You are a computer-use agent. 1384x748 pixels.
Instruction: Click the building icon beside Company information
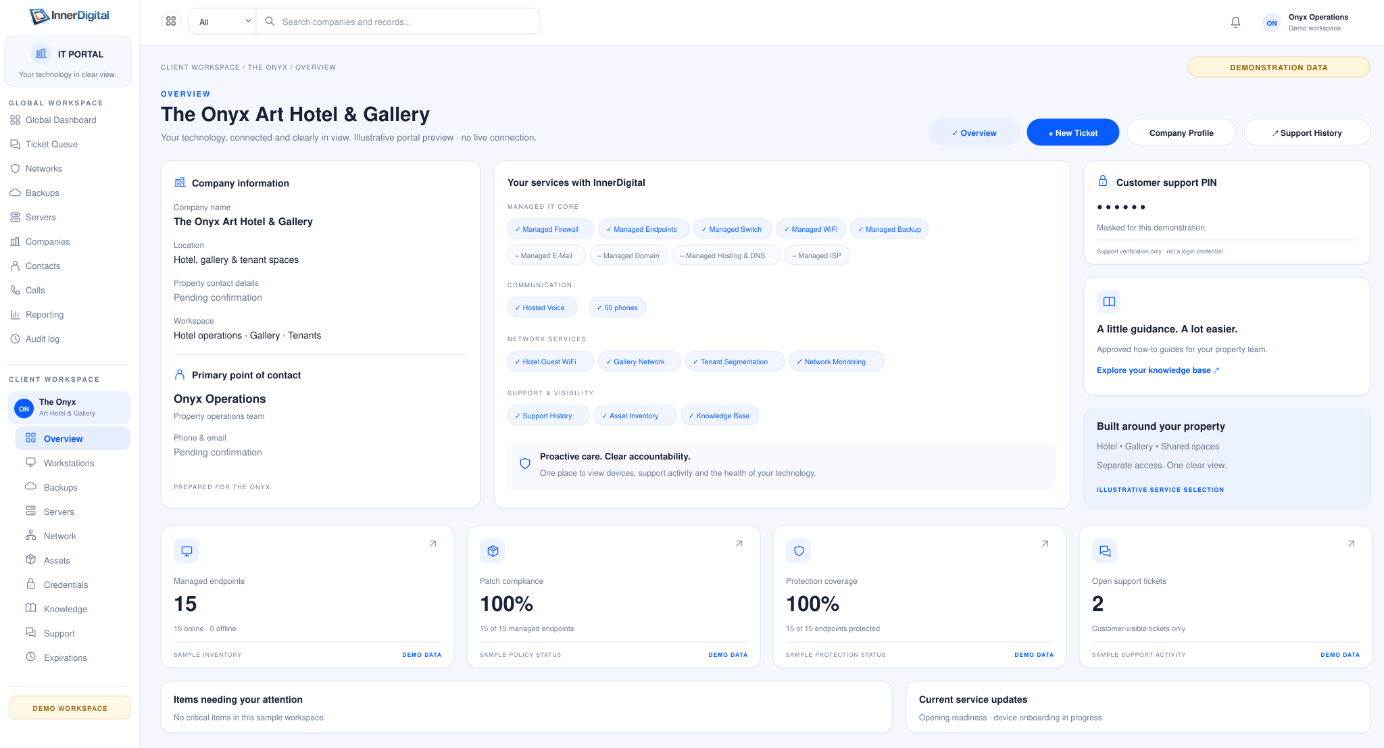click(x=180, y=182)
